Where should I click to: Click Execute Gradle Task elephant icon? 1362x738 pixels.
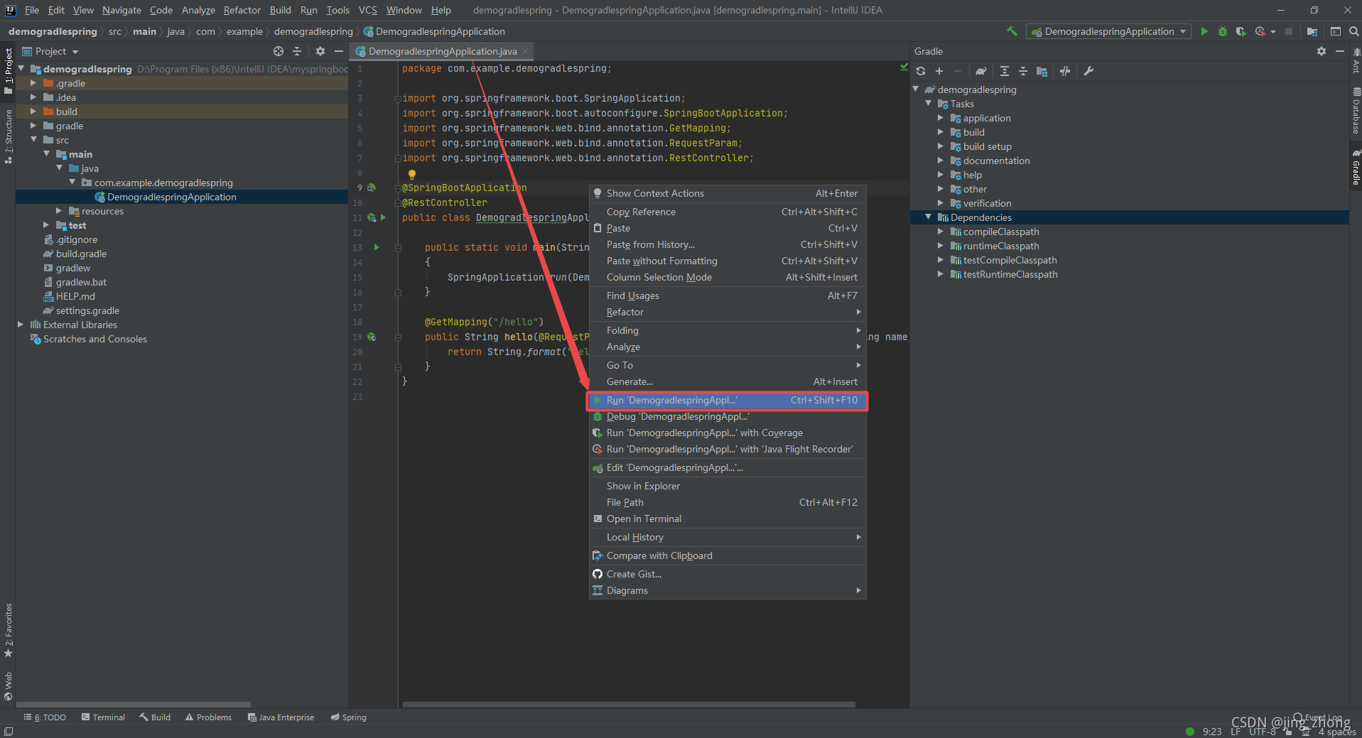coord(980,71)
